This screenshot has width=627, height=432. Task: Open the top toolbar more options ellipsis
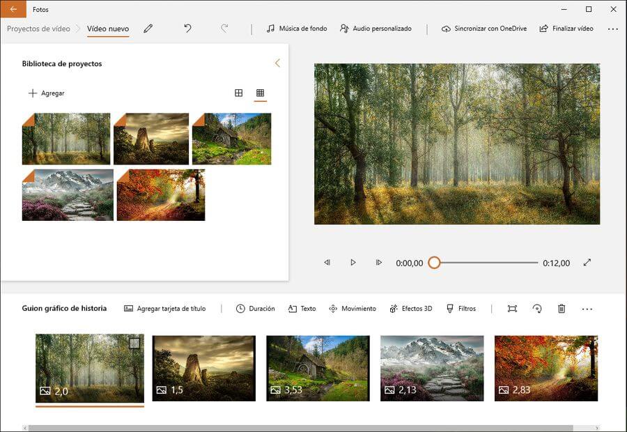(x=612, y=29)
